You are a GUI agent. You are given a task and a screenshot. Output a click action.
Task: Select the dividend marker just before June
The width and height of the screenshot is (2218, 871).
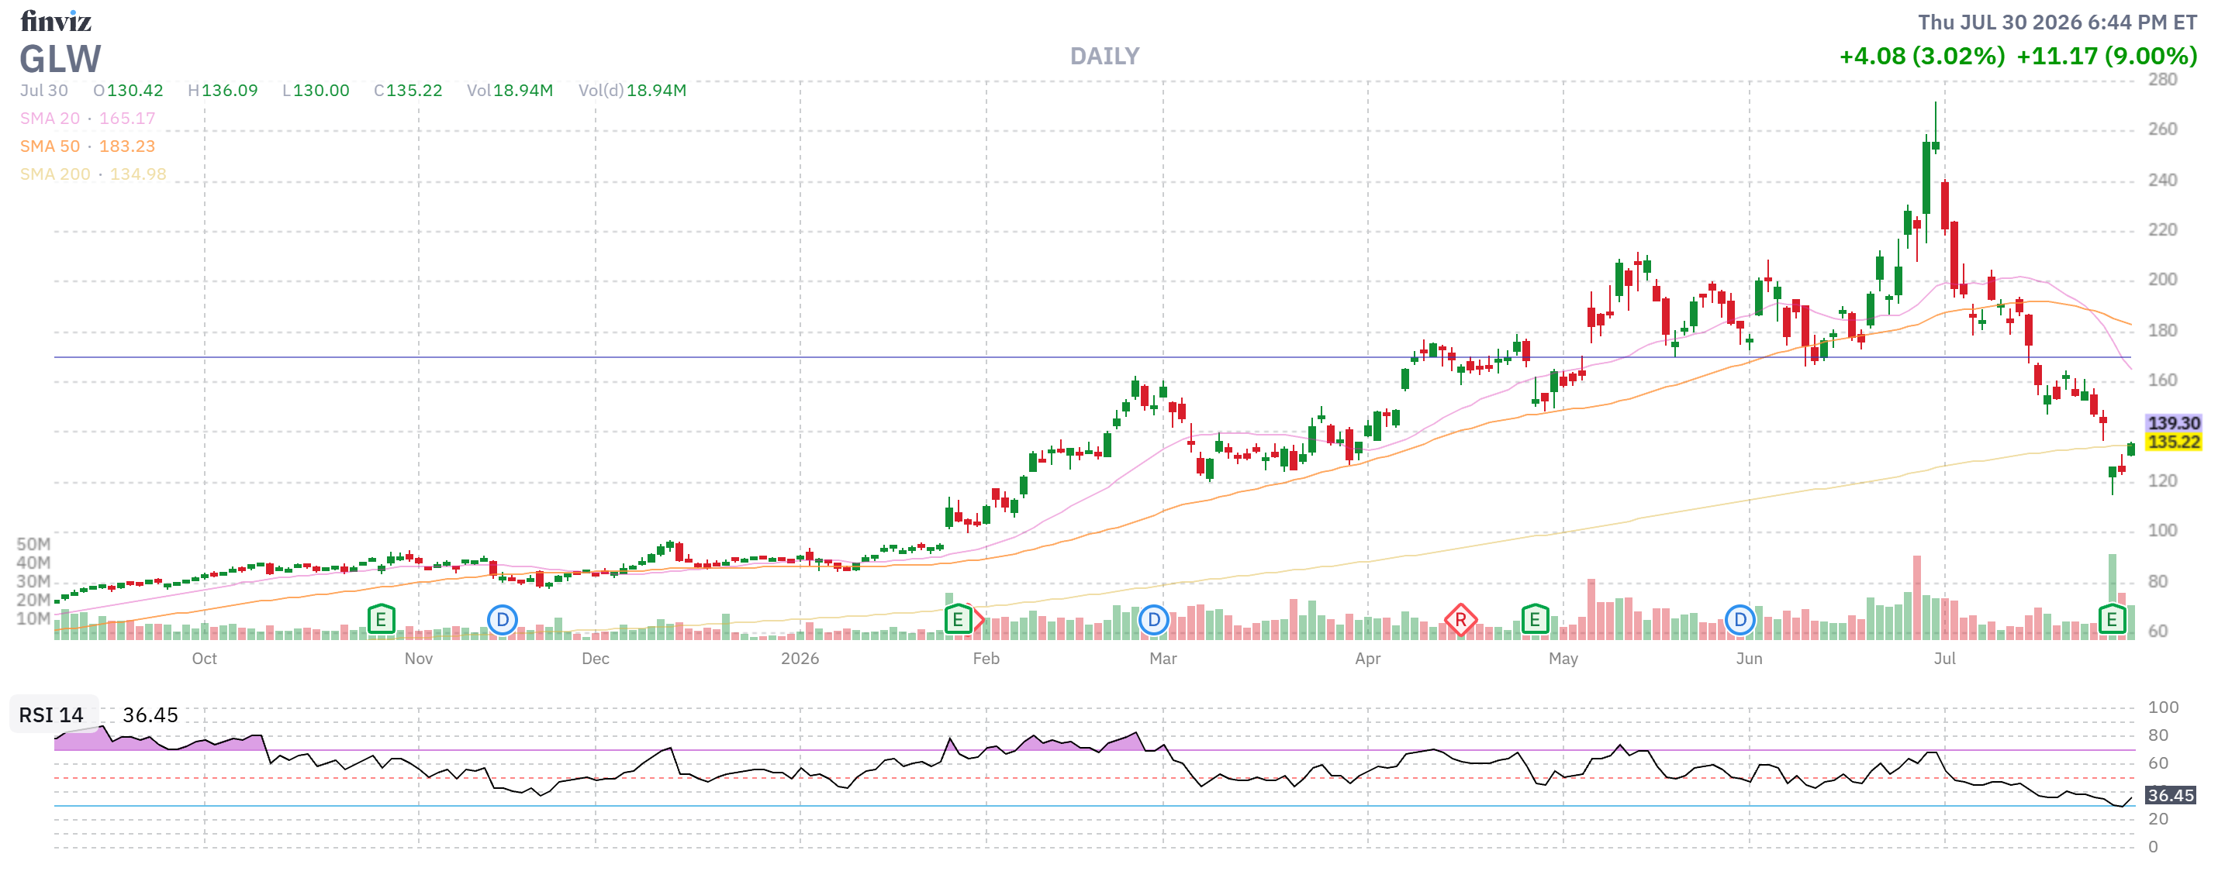1740,619
